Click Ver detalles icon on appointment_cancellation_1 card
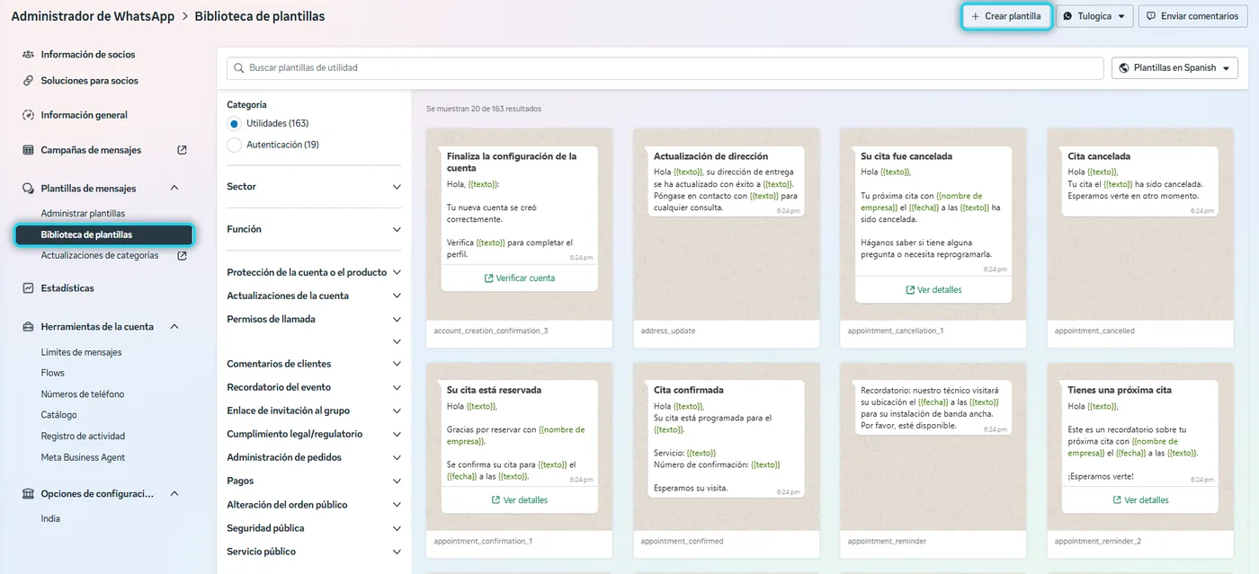1259x574 pixels. (910, 290)
